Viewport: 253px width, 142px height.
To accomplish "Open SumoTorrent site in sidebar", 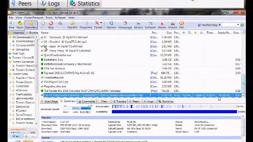I will point(24,115).
